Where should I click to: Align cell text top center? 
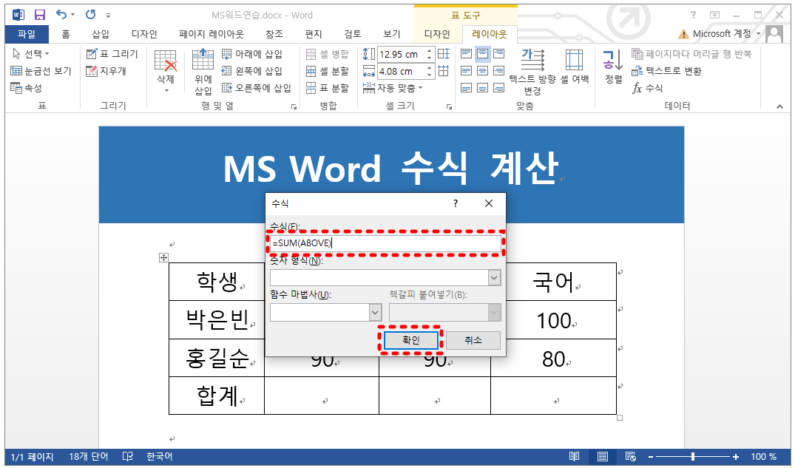pos(483,54)
